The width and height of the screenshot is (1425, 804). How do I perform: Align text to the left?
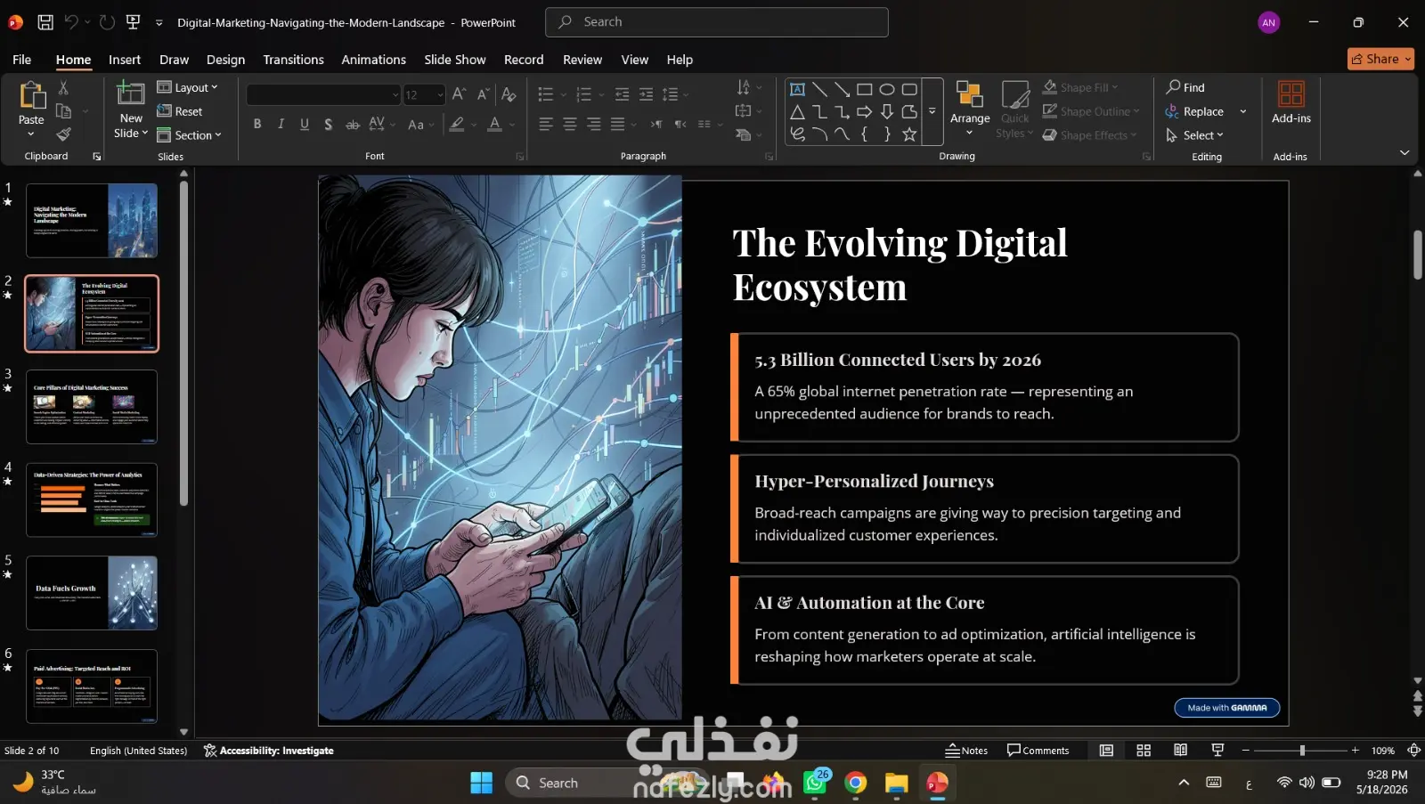pyautogui.click(x=546, y=125)
